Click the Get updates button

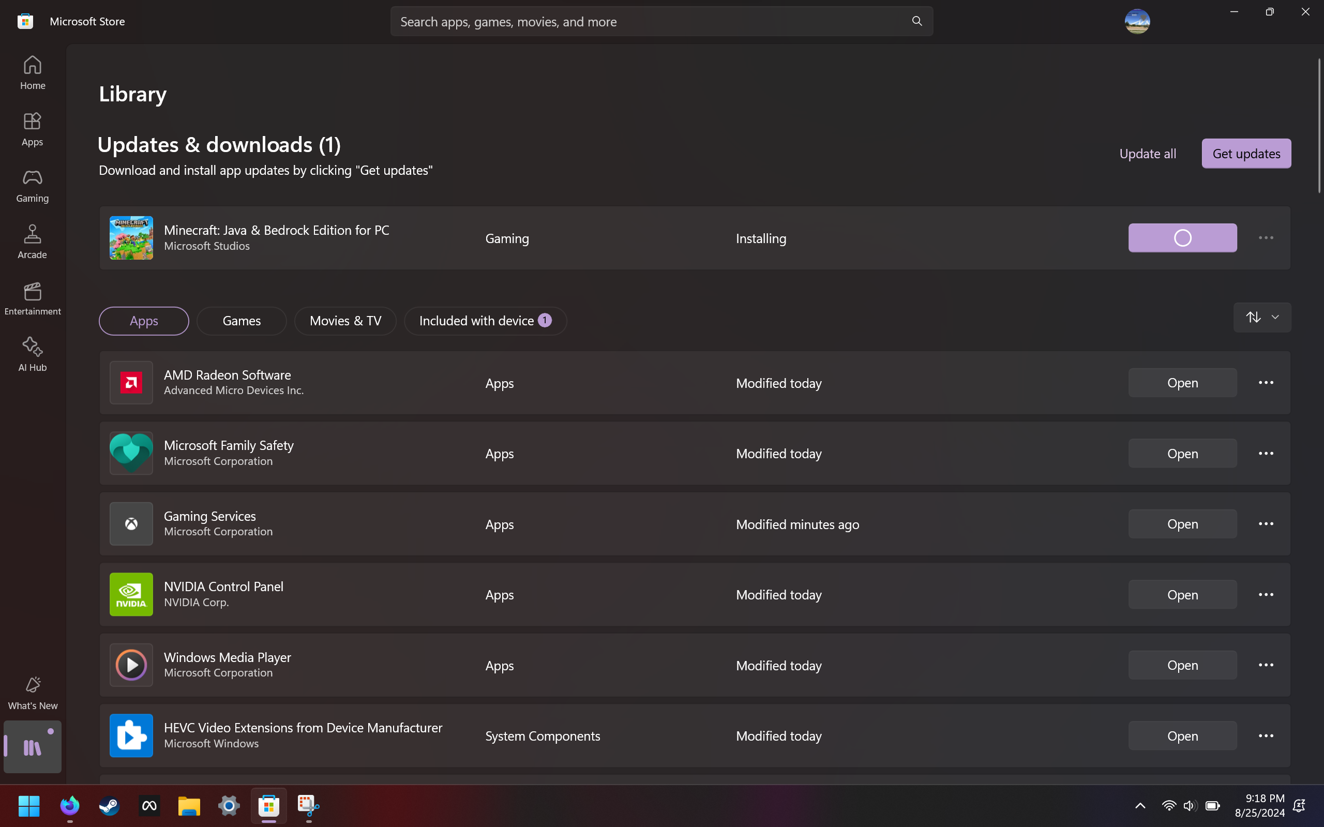(x=1246, y=153)
